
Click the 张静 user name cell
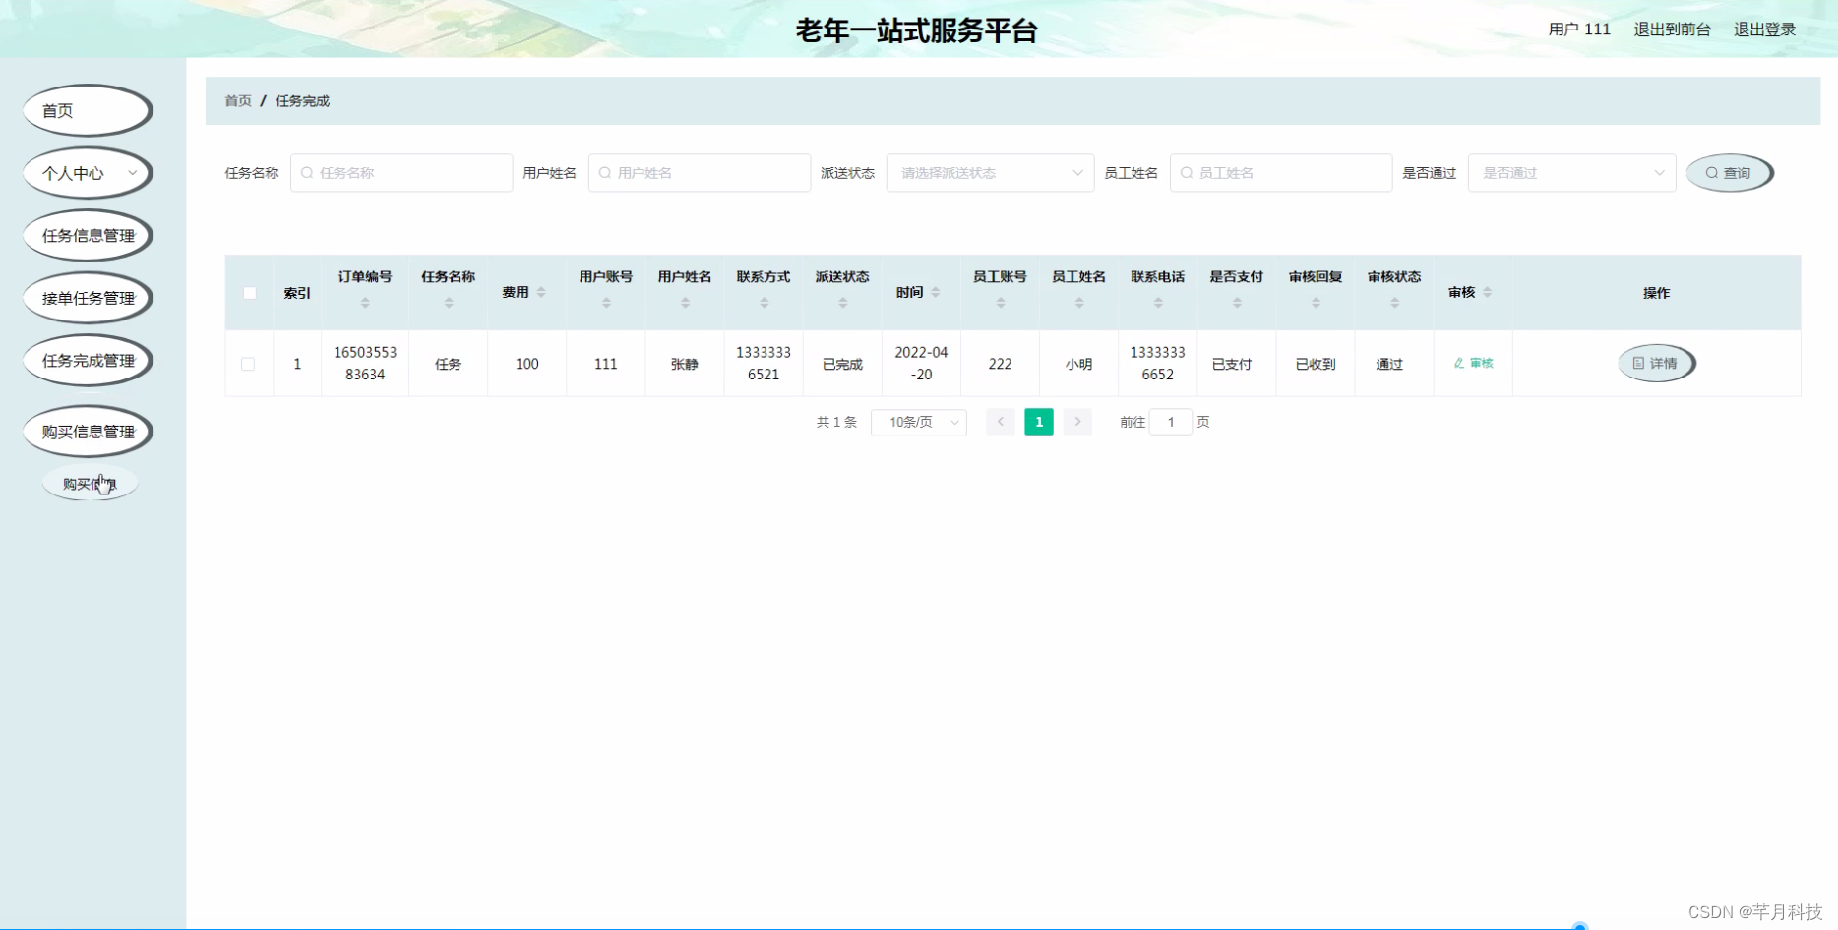(685, 364)
